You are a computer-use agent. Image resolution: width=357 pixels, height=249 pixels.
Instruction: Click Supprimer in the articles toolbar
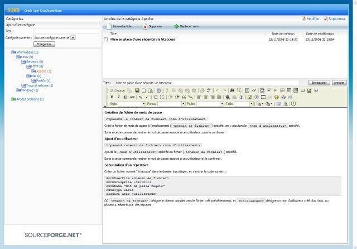(x=152, y=26)
